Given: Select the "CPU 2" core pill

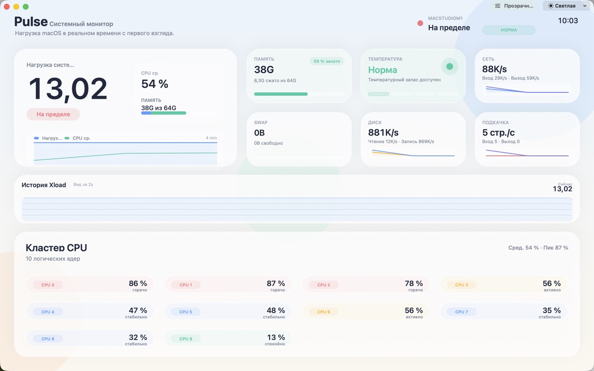Looking at the screenshot, I should point(323,285).
